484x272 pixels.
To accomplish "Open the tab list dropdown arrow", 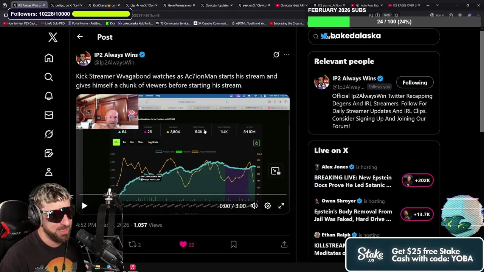I will tap(437, 5).
